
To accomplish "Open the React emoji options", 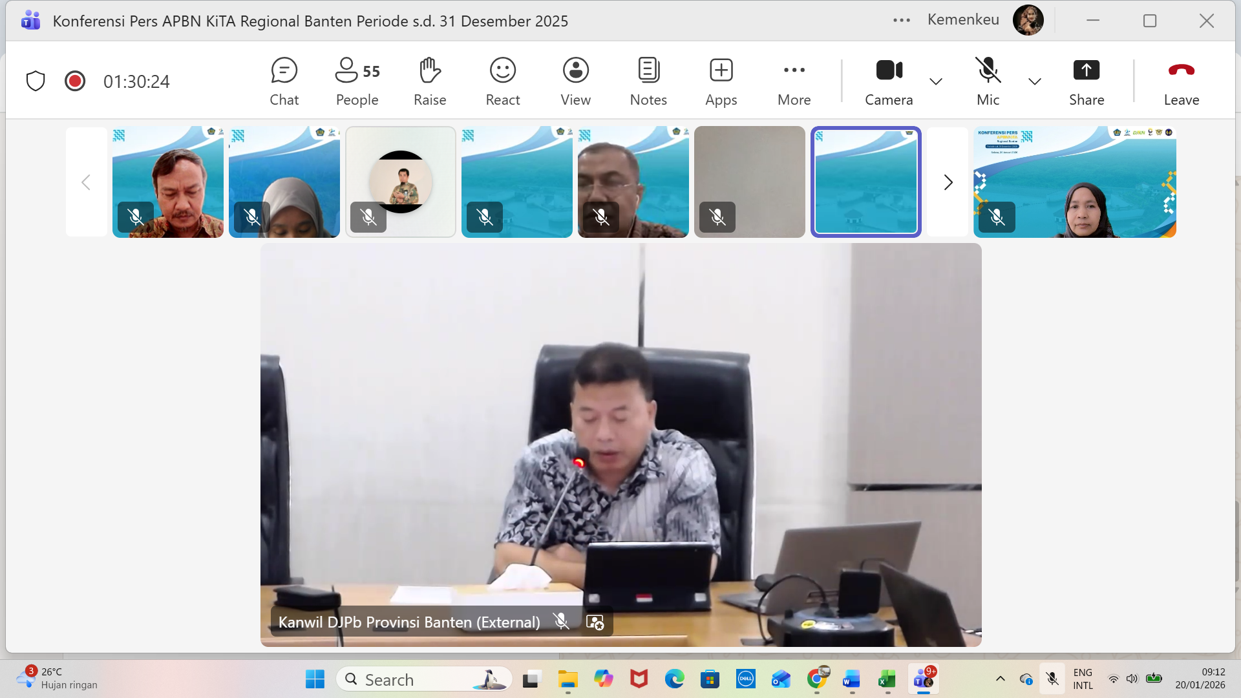I will (502, 81).
